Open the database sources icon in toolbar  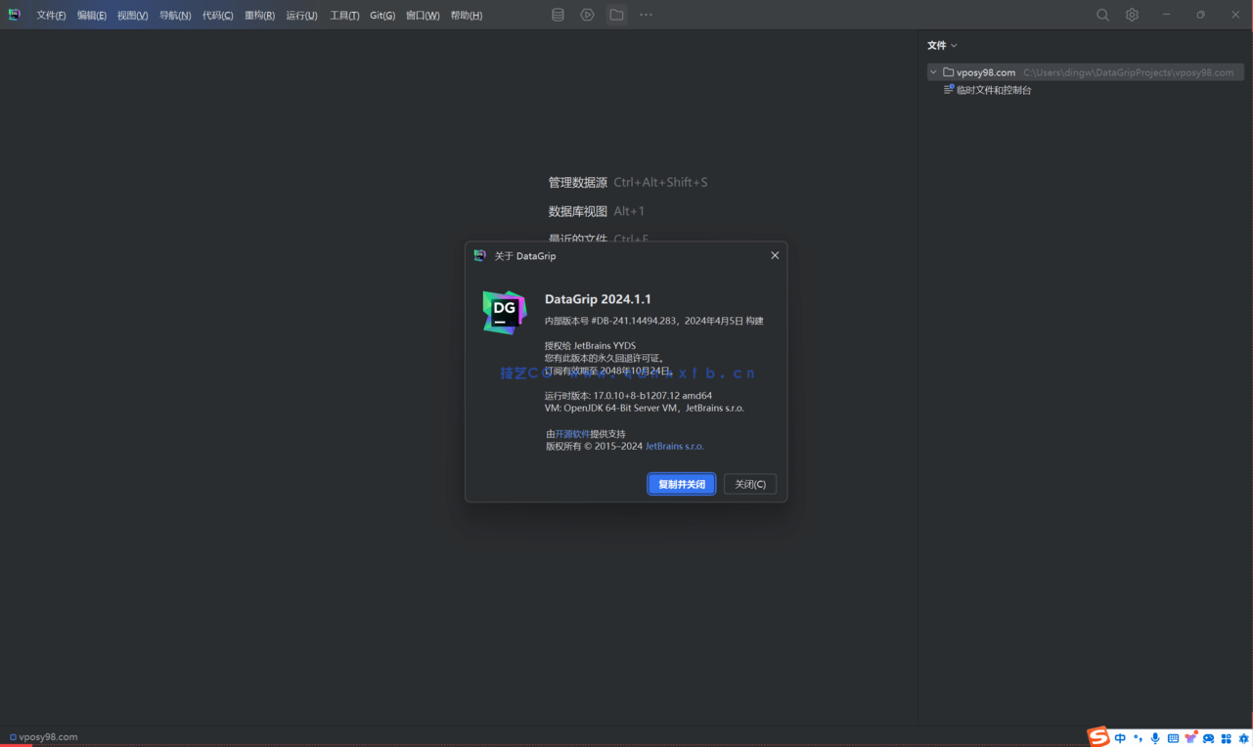[558, 15]
